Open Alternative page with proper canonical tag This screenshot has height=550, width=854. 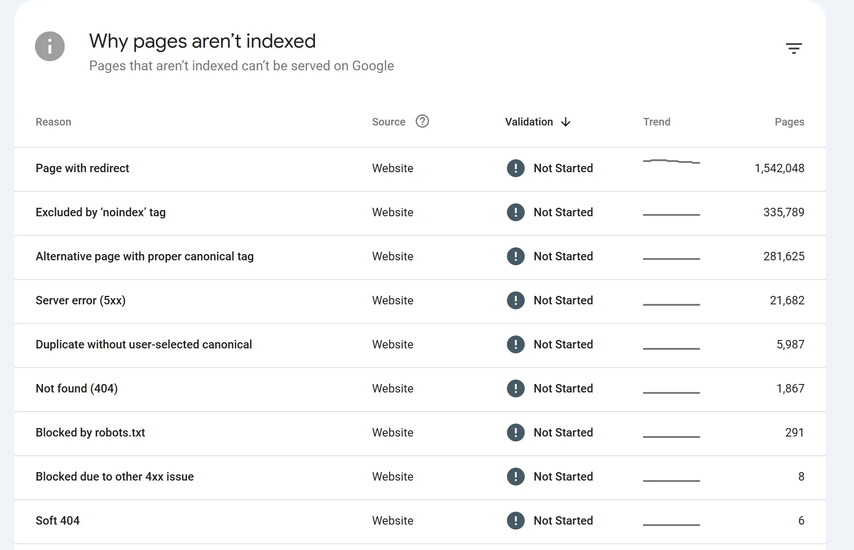(145, 256)
